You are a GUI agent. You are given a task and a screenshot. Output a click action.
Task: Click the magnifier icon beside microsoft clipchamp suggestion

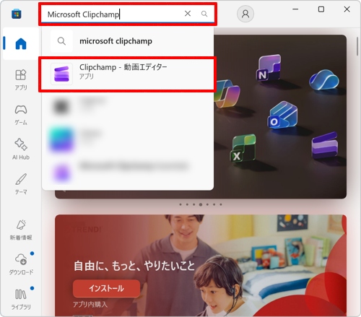pyautogui.click(x=61, y=41)
